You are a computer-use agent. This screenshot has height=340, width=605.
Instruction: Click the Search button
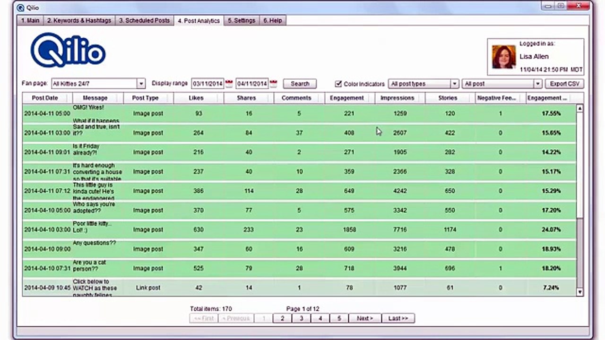[x=300, y=84]
